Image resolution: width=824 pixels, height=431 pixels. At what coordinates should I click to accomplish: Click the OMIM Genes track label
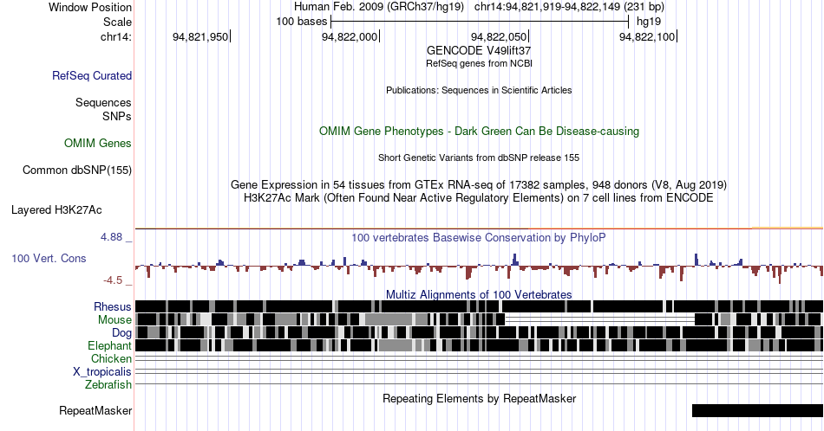tap(98, 143)
